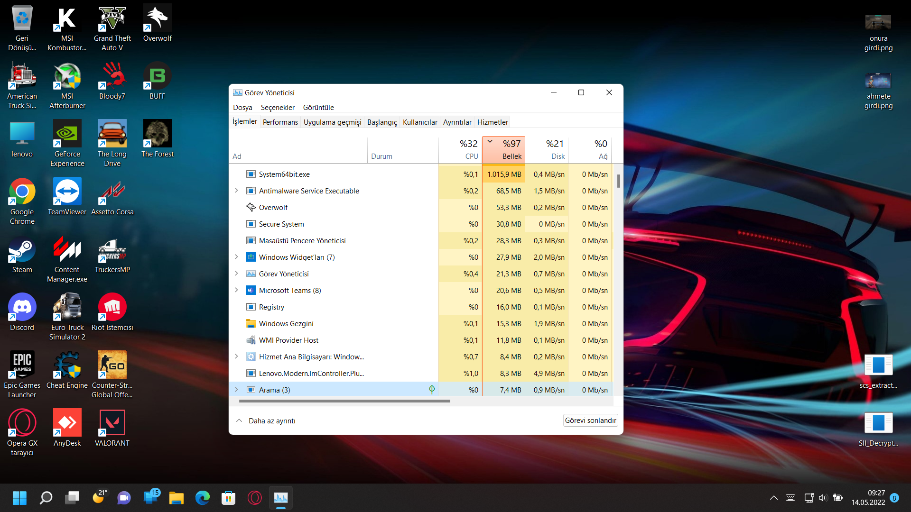Open Microsoft Edge from the taskbar
This screenshot has height=512, width=911.
tap(203, 498)
